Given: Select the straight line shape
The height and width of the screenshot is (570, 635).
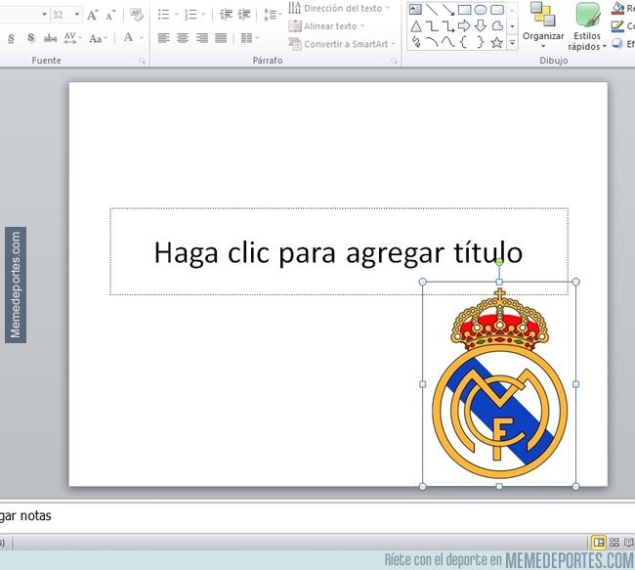Looking at the screenshot, I should click(x=432, y=10).
